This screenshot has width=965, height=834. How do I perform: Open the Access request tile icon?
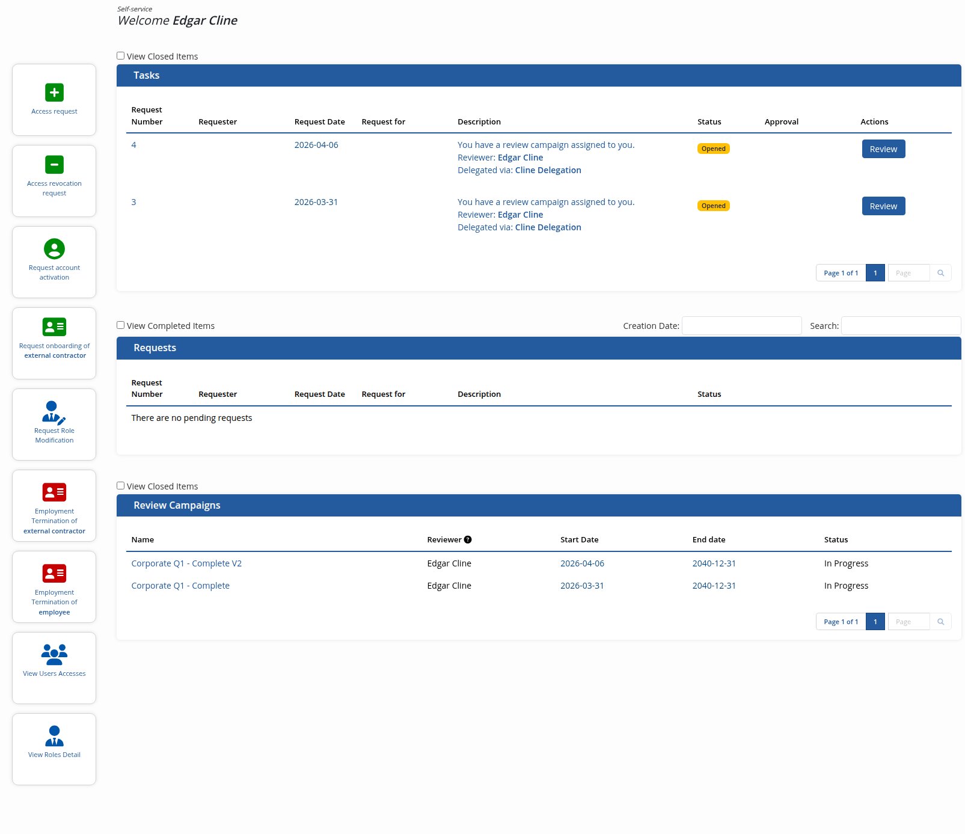54,93
